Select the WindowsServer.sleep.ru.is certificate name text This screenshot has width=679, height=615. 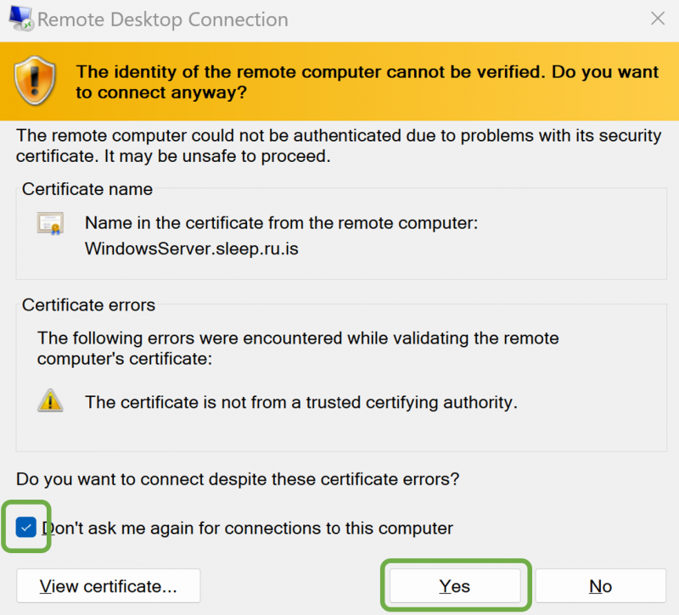pyautogui.click(x=192, y=249)
